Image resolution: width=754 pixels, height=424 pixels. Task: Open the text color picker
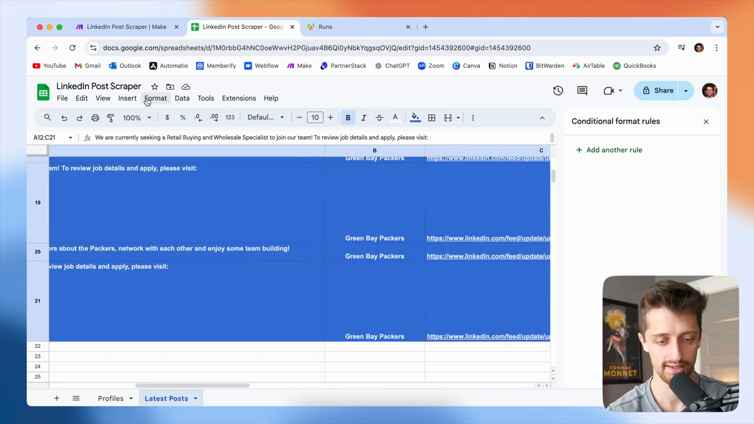click(395, 118)
